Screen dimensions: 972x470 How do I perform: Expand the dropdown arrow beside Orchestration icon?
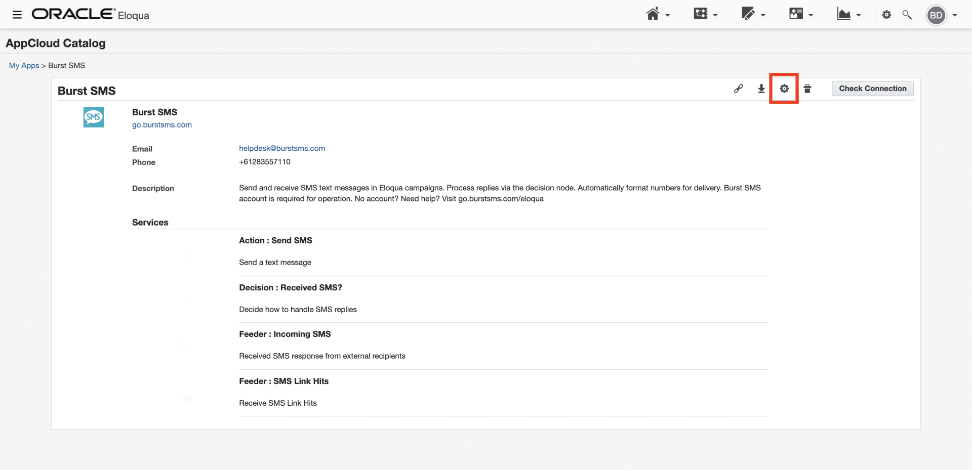715,15
